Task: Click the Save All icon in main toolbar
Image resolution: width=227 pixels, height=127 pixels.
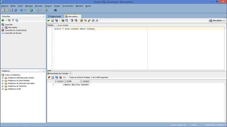Action: tap(15, 10)
